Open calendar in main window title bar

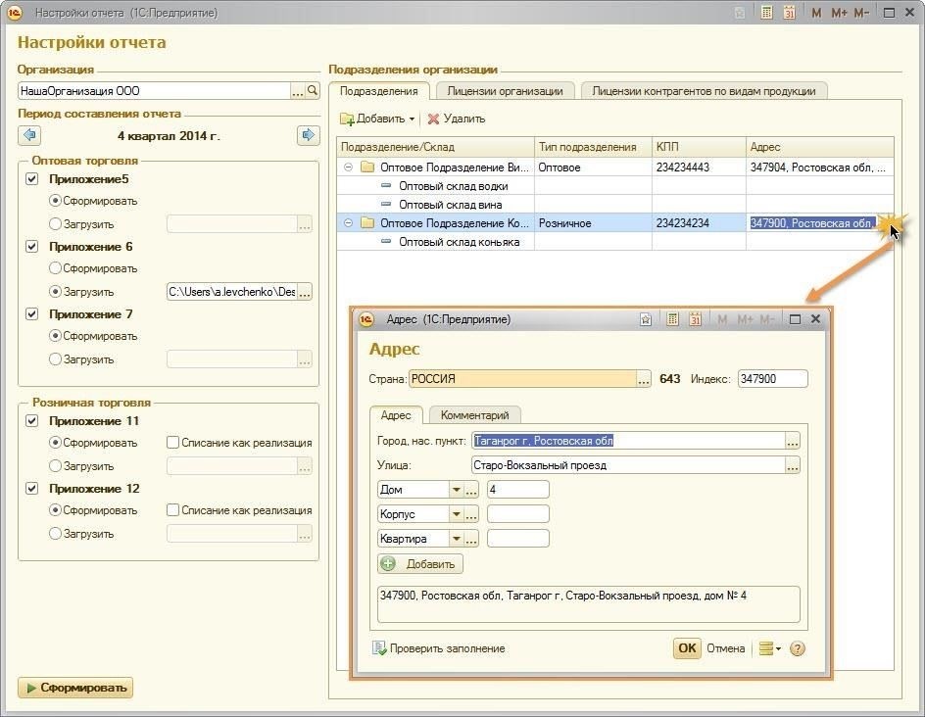pyautogui.click(x=790, y=13)
